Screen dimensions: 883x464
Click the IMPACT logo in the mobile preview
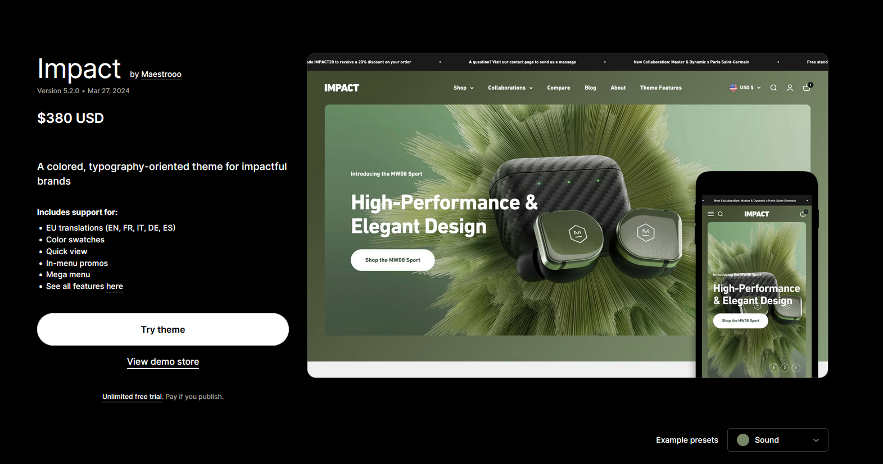pyautogui.click(x=757, y=214)
